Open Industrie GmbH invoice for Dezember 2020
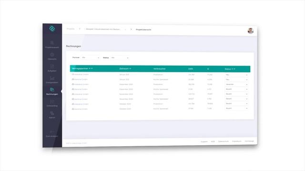Screen dimensions: 305x171 click(x=80, y=85)
